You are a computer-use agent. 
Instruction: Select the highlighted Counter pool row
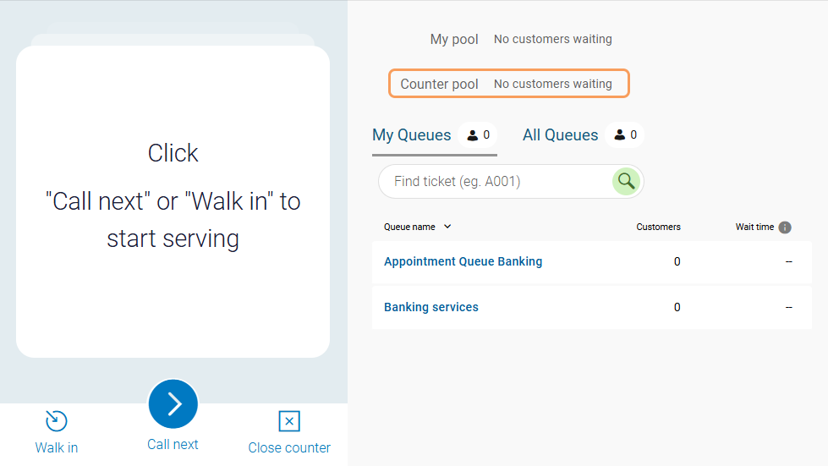click(508, 84)
